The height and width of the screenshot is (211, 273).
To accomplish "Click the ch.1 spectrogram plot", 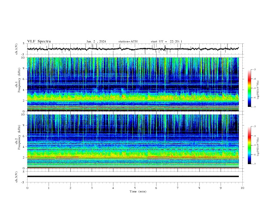I will [133, 84].
